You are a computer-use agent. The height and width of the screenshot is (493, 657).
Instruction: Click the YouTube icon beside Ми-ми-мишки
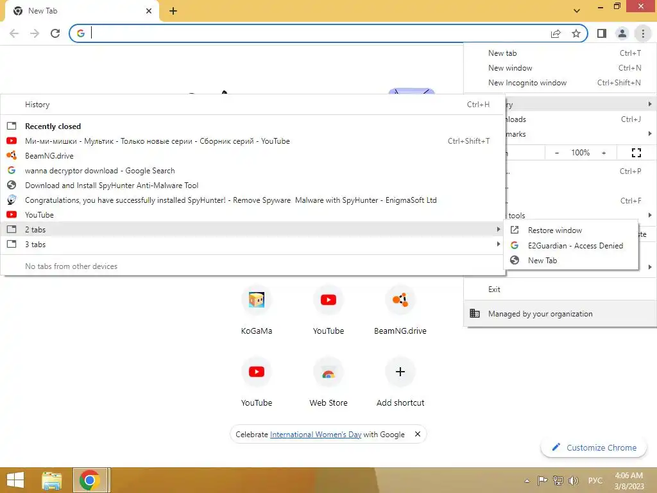[x=12, y=141]
